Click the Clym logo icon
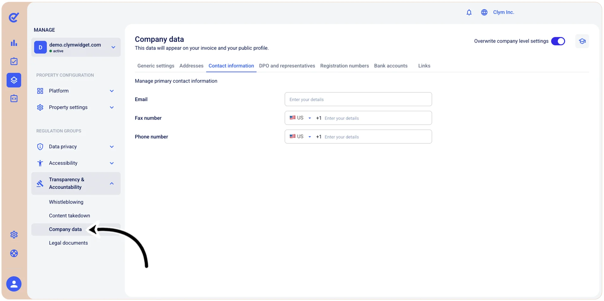The image size is (604, 301). [14, 17]
